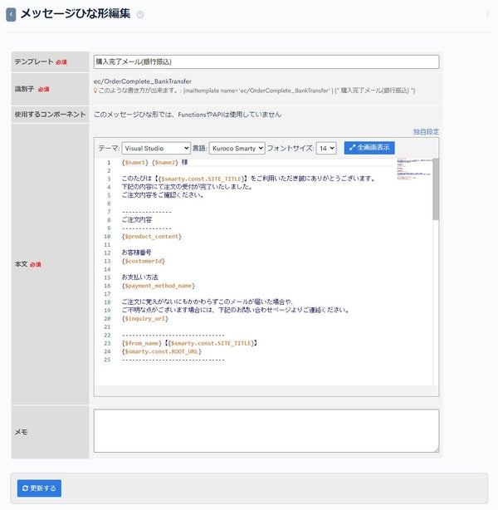The height and width of the screenshot is (510, 498).
Task: Click the お支払い方法 line in editor
Action: pos(139,277)
